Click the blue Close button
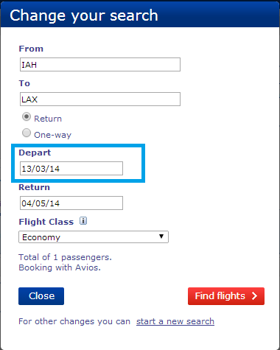 coord(41,296)
